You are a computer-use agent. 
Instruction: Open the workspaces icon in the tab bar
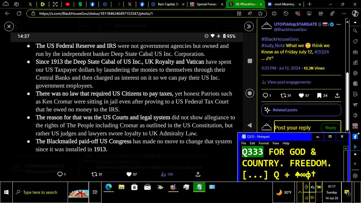tap(17, 4)
